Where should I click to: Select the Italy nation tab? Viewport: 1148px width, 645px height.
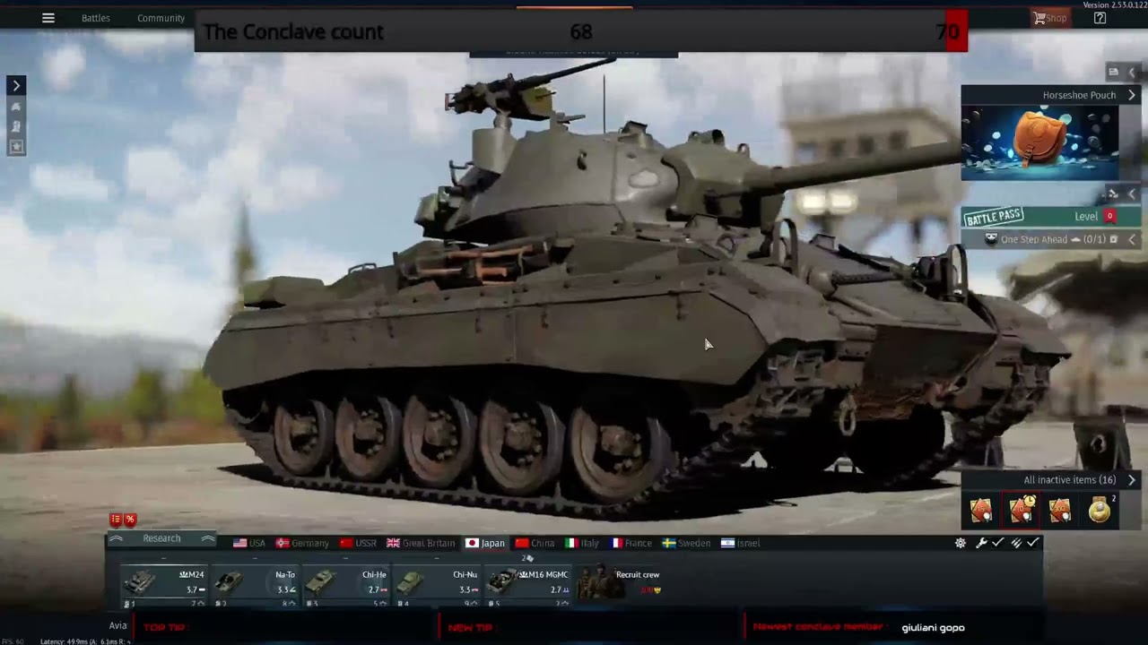point(582,543)
